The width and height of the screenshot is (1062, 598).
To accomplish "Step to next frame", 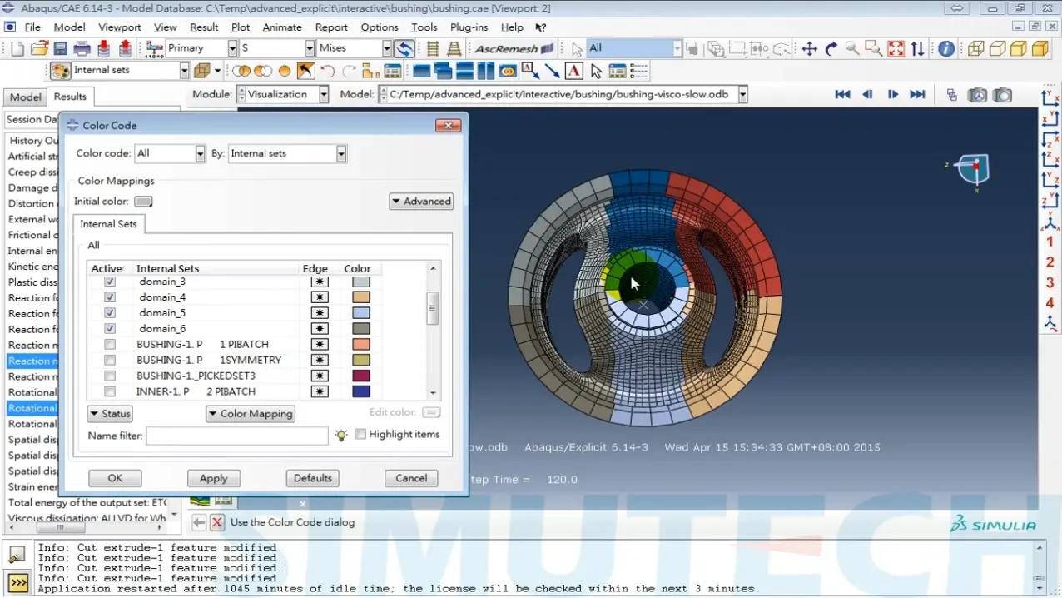I will [892, 95].
